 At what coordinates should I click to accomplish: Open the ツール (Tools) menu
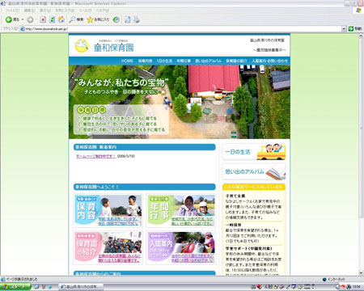(x=85, y=11)
